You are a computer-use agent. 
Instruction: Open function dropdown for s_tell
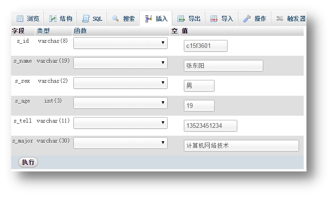120,123
